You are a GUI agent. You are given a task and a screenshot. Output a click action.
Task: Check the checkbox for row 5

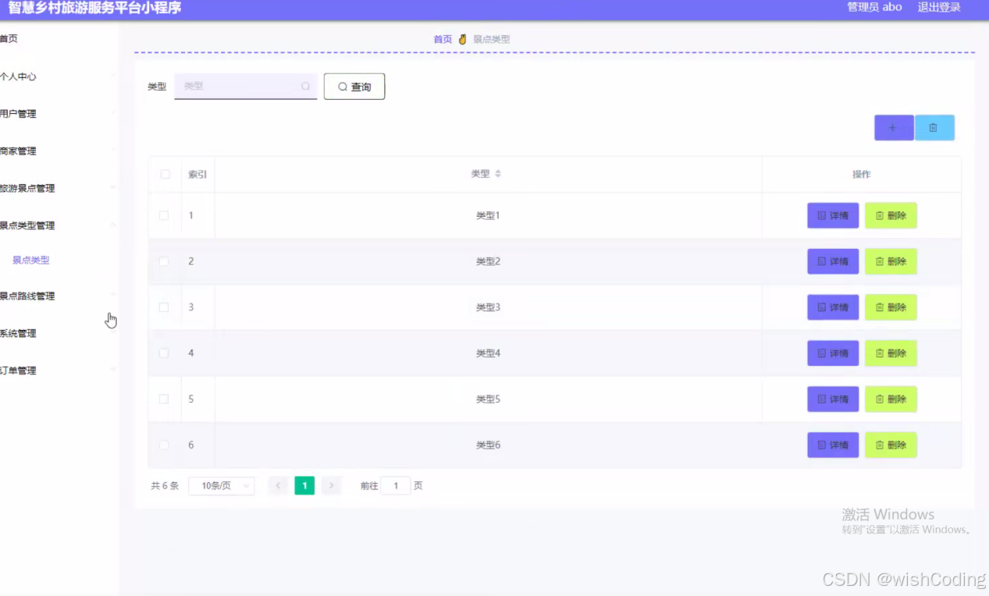[164, 399]
